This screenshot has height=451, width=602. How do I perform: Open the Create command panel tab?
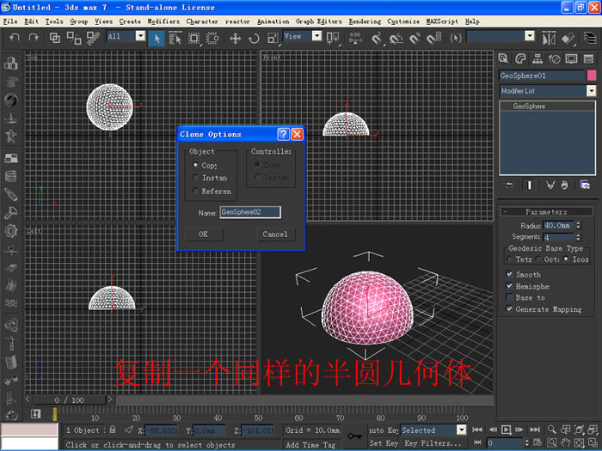[x=503, y=58]
